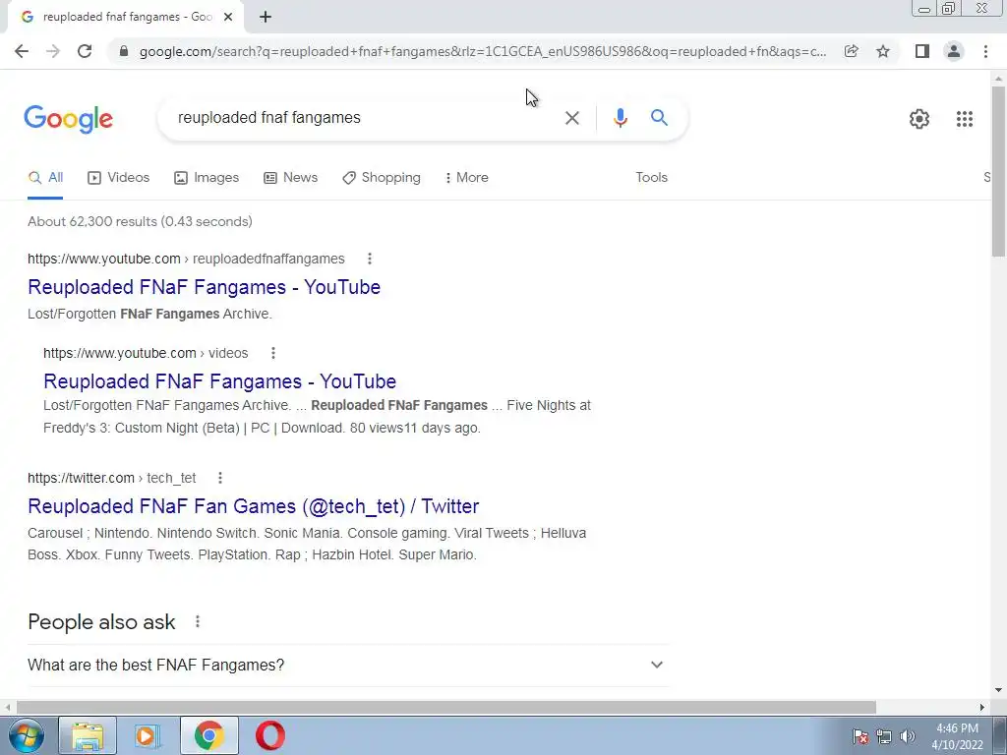The image size is (1007, 755).
Task: Open the indented Reuploaded FNaF Fangames - YouTube link
Action: (x=219, y=381)
